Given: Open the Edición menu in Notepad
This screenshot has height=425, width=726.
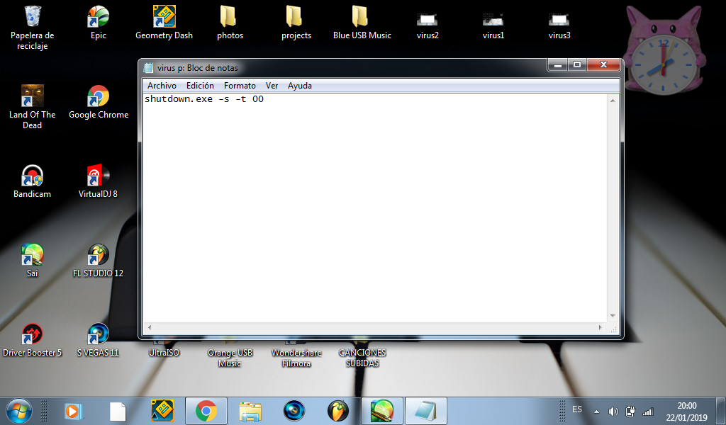Looking at the screenshot, I should [x=200, y=86].
